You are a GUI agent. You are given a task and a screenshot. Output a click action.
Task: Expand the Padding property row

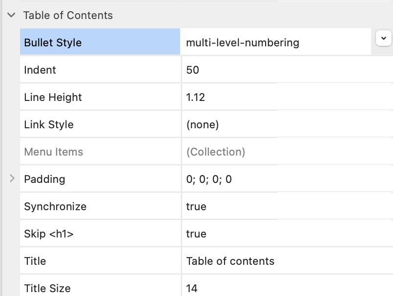coord(12,179)
